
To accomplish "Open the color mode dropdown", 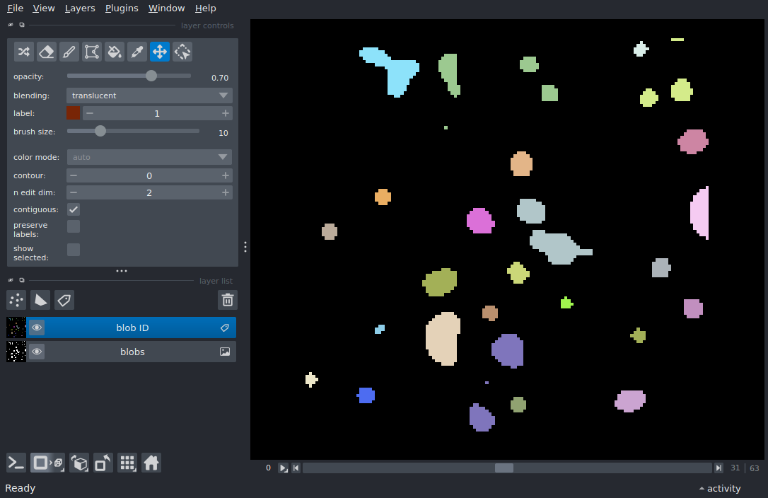I will coord(149,157).
